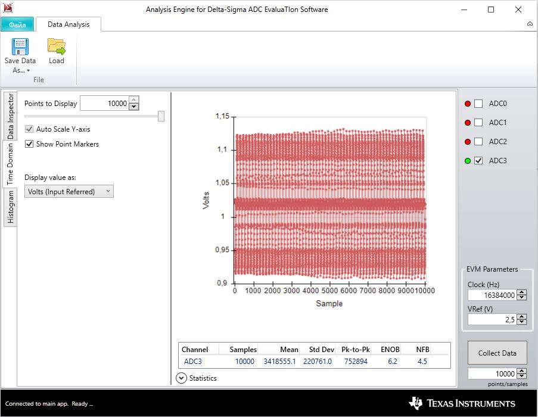538x417 pixels.
Task: Minimize the Analysis Engine window
Action: tap(464, 10)
